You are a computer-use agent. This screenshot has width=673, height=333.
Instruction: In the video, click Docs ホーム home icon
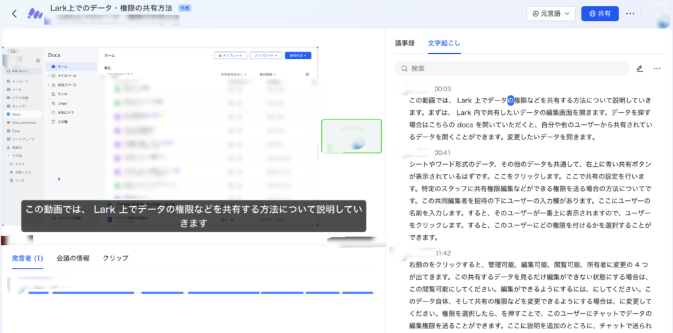tap(53, 66)
